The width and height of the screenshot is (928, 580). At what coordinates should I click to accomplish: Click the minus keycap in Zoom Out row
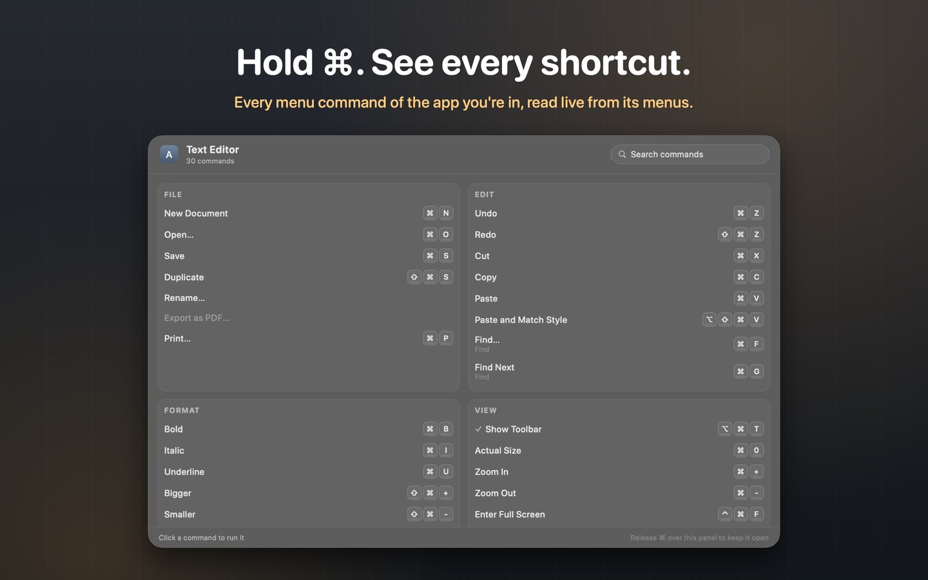coord(757,493)
